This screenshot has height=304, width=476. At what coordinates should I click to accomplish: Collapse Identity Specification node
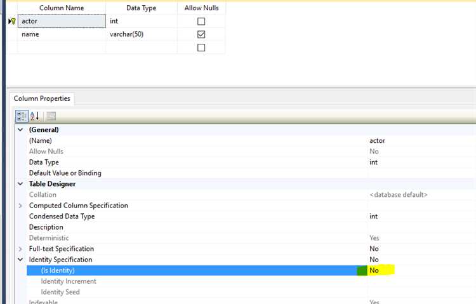pos(20,260)
